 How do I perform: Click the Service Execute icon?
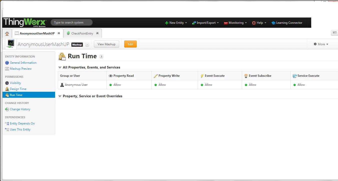tap(295, 76)
